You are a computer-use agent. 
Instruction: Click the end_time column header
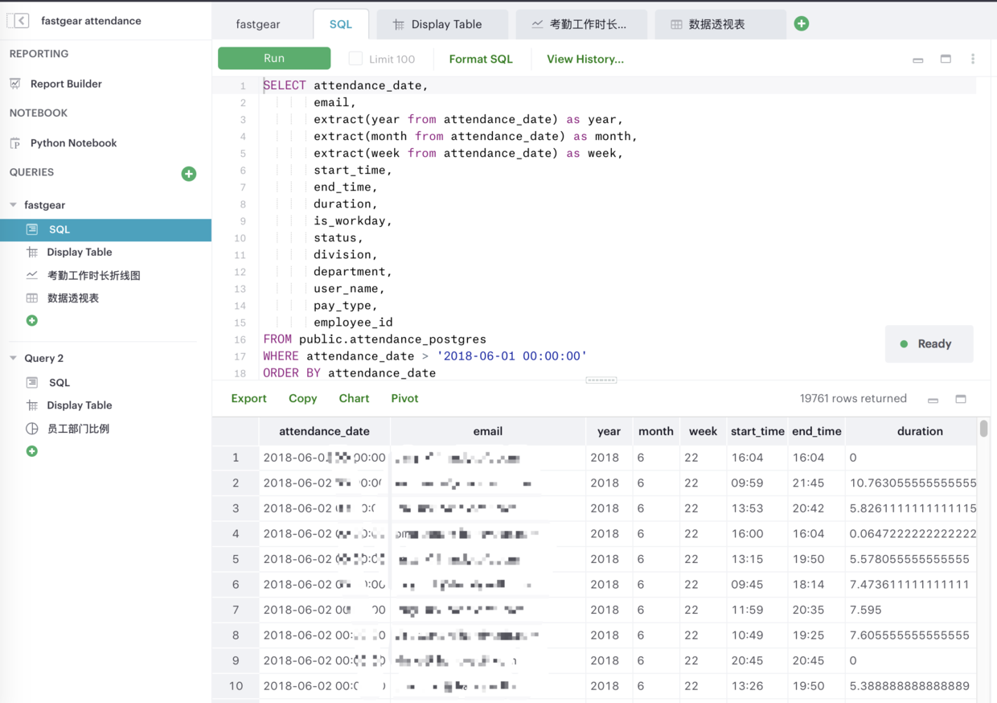coord(817,431)
